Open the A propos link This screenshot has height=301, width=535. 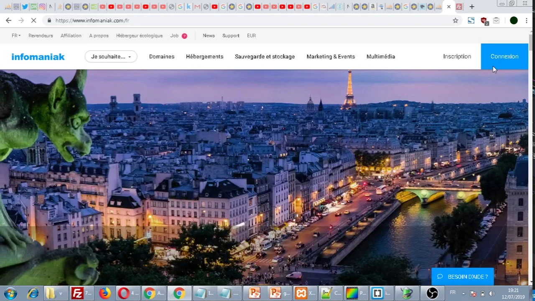(x=99, y=36)
